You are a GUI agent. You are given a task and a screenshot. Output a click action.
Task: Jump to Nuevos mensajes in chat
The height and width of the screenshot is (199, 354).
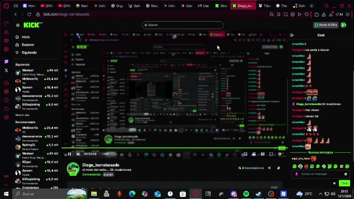(x=320, y=153)
